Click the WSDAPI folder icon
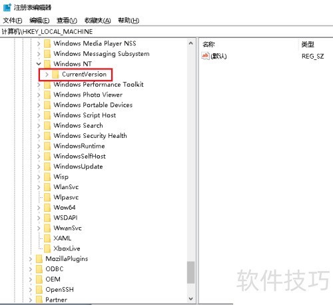333x305 pixels. point(47,218)
